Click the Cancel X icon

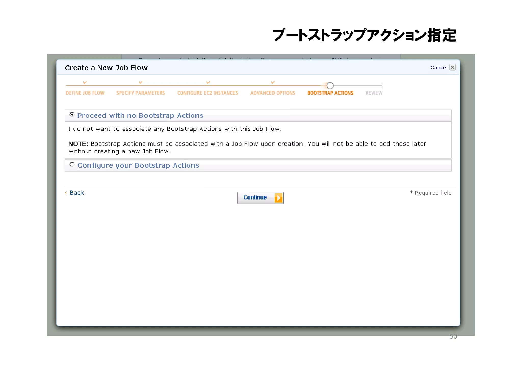[x=452, y=67]
